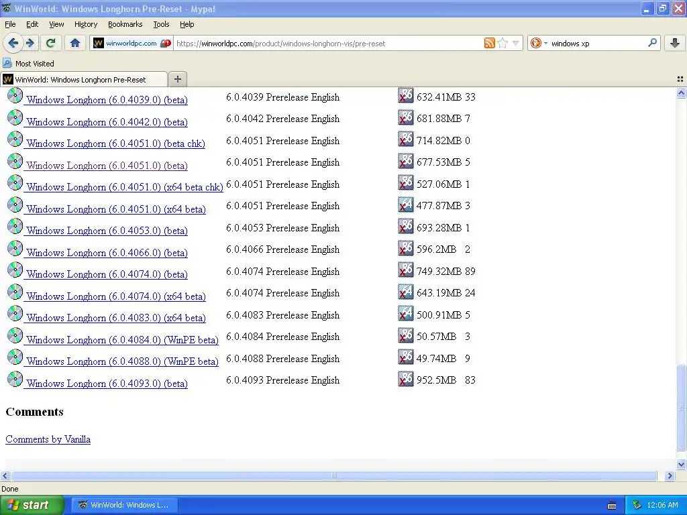Open the Windows Start menu

click(32, 505)
